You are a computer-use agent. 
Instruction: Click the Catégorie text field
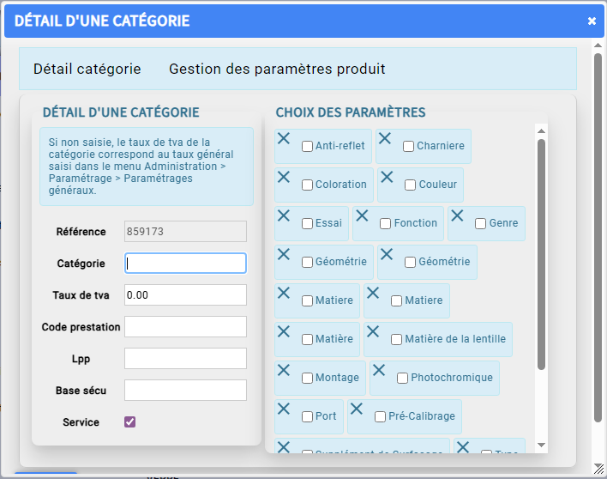coord(185,263)
